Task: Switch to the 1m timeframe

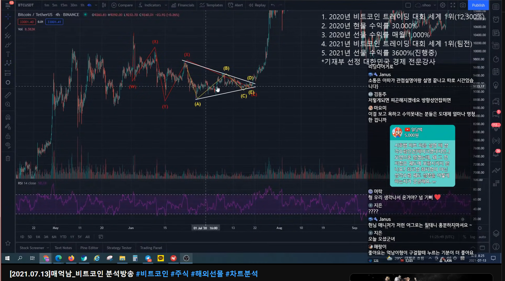Action: click(x=47, y=5)
